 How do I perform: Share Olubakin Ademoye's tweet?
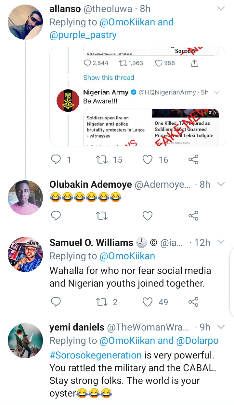[193, 216]
